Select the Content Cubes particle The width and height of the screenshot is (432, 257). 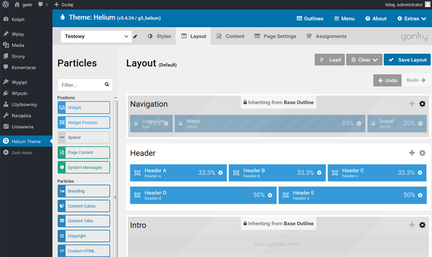coord(84,206)
